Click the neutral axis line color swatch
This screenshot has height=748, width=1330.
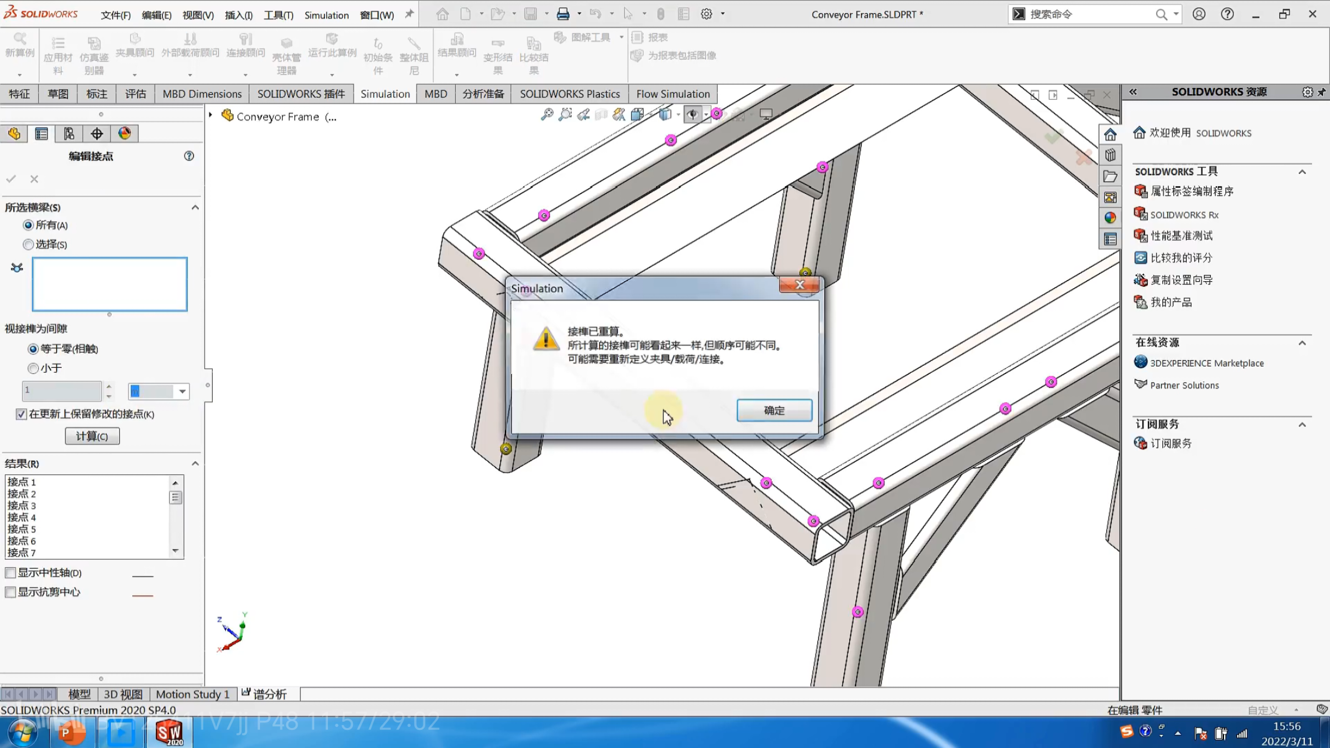coord(143,576)
